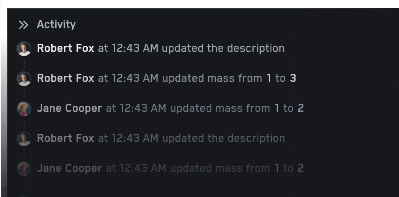This screenshot has width=399, height=197.
Task: Click Robert Fox's name in the dimmed fourth entry
Action: click(66, 138)
